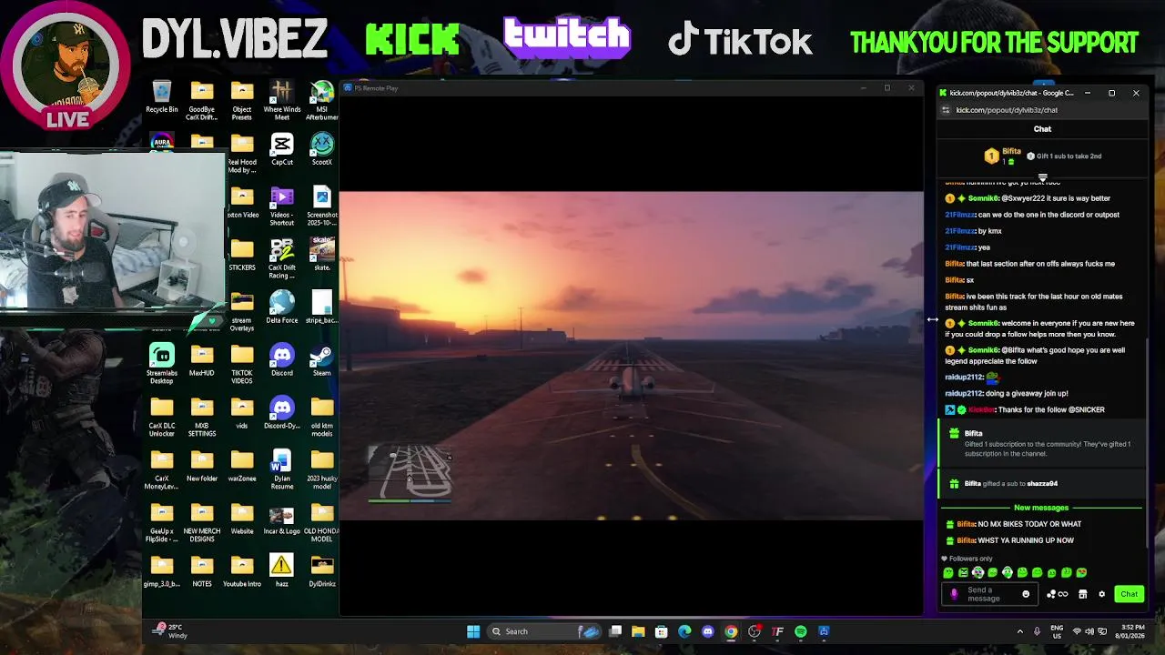
Task: Open the stripe_bac... file icon
Action: click(322, 307)
